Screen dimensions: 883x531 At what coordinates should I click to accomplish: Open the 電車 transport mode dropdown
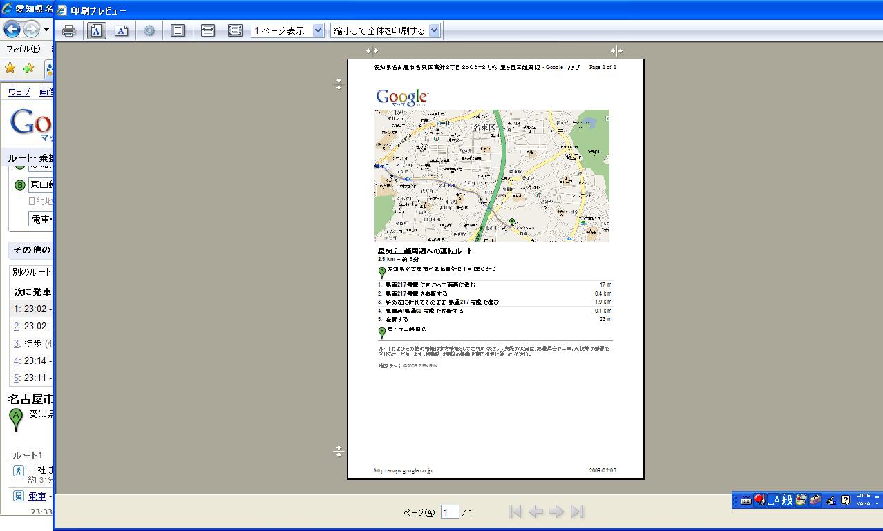click(x=41, y=219)
